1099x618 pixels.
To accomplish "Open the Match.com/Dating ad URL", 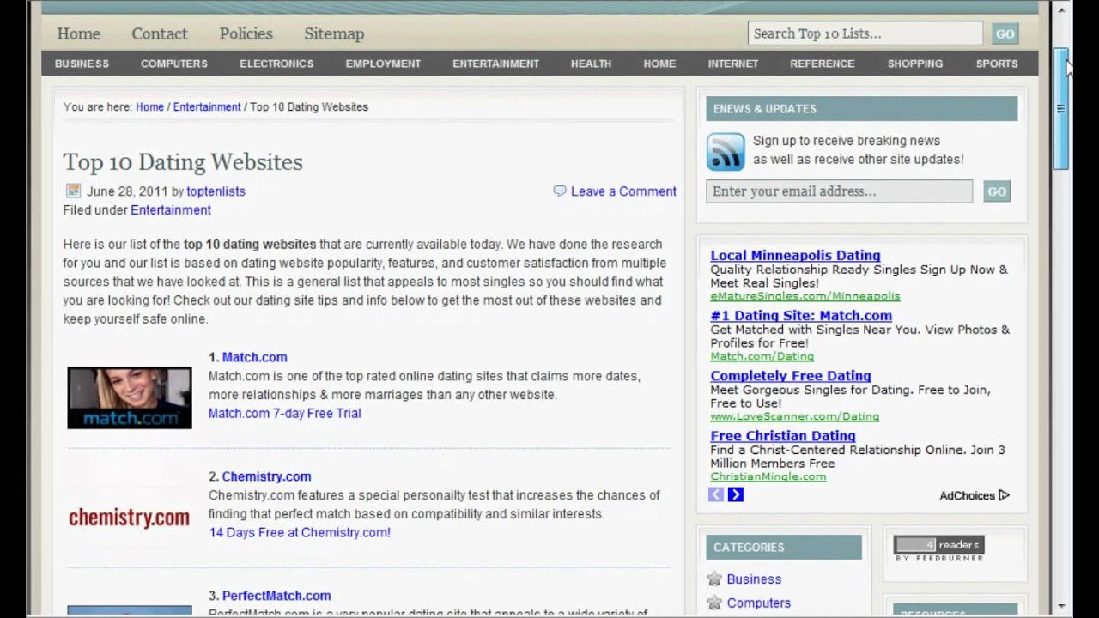I will tap(762, 356).
